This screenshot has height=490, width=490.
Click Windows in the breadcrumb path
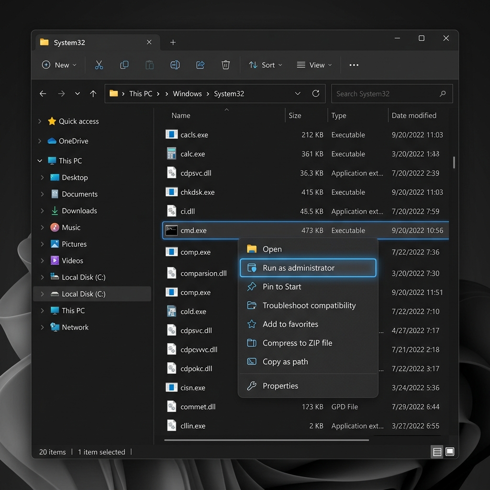(187, 93)
